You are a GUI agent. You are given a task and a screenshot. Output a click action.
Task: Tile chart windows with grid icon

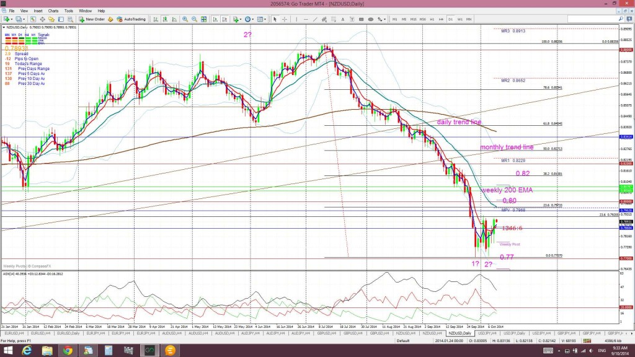[x=203, y=19]
